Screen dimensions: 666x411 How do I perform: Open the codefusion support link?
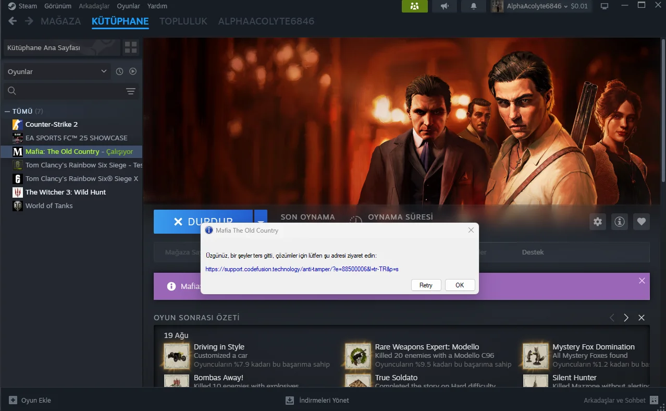pyautogui.click(x=302, y=269)
